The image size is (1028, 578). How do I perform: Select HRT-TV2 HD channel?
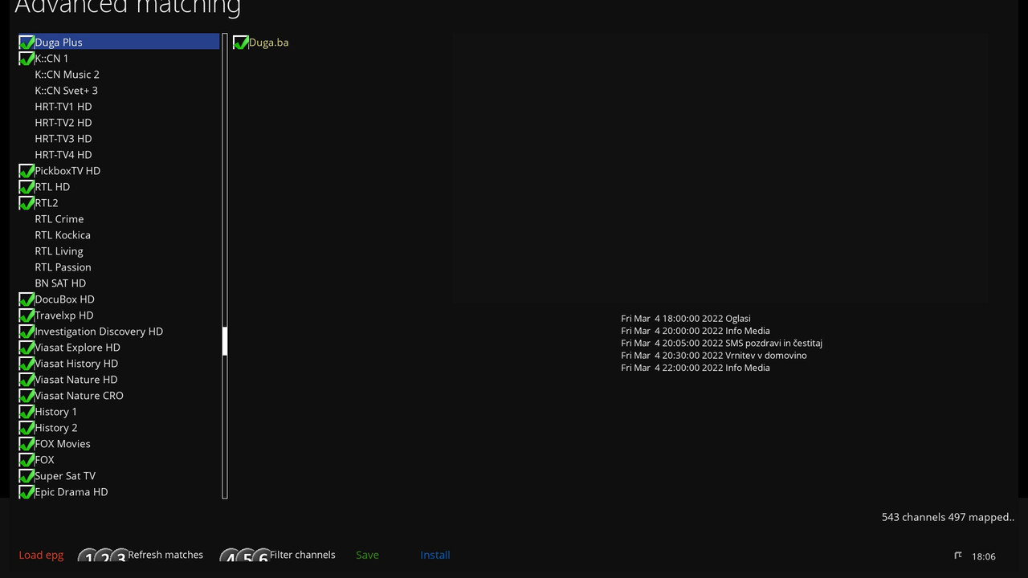tap(119, 122)
